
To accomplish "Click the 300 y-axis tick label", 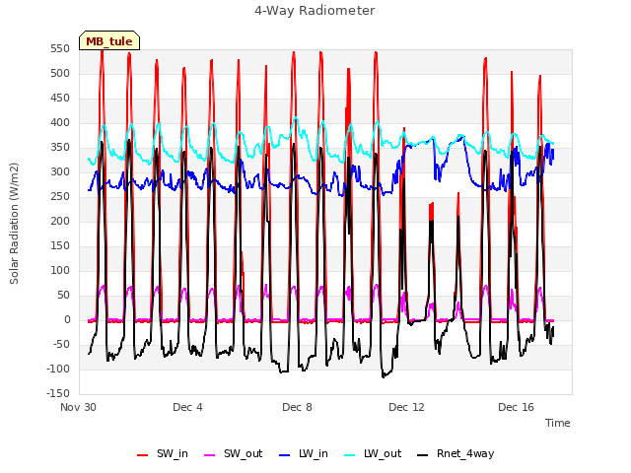I will (x=60, y=172).
